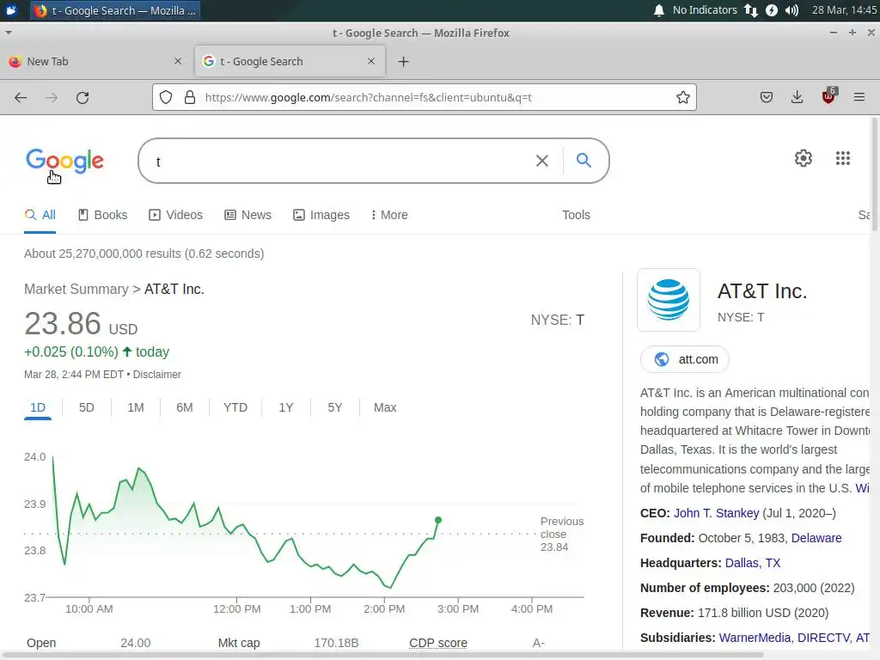Viewport: 880px width, 660px height.
Task: Click in the Google search input
Action: 342,161
